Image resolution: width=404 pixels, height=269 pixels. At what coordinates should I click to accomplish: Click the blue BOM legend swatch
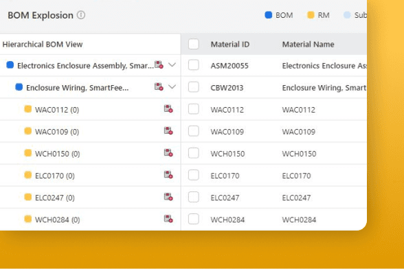(269, 15)
